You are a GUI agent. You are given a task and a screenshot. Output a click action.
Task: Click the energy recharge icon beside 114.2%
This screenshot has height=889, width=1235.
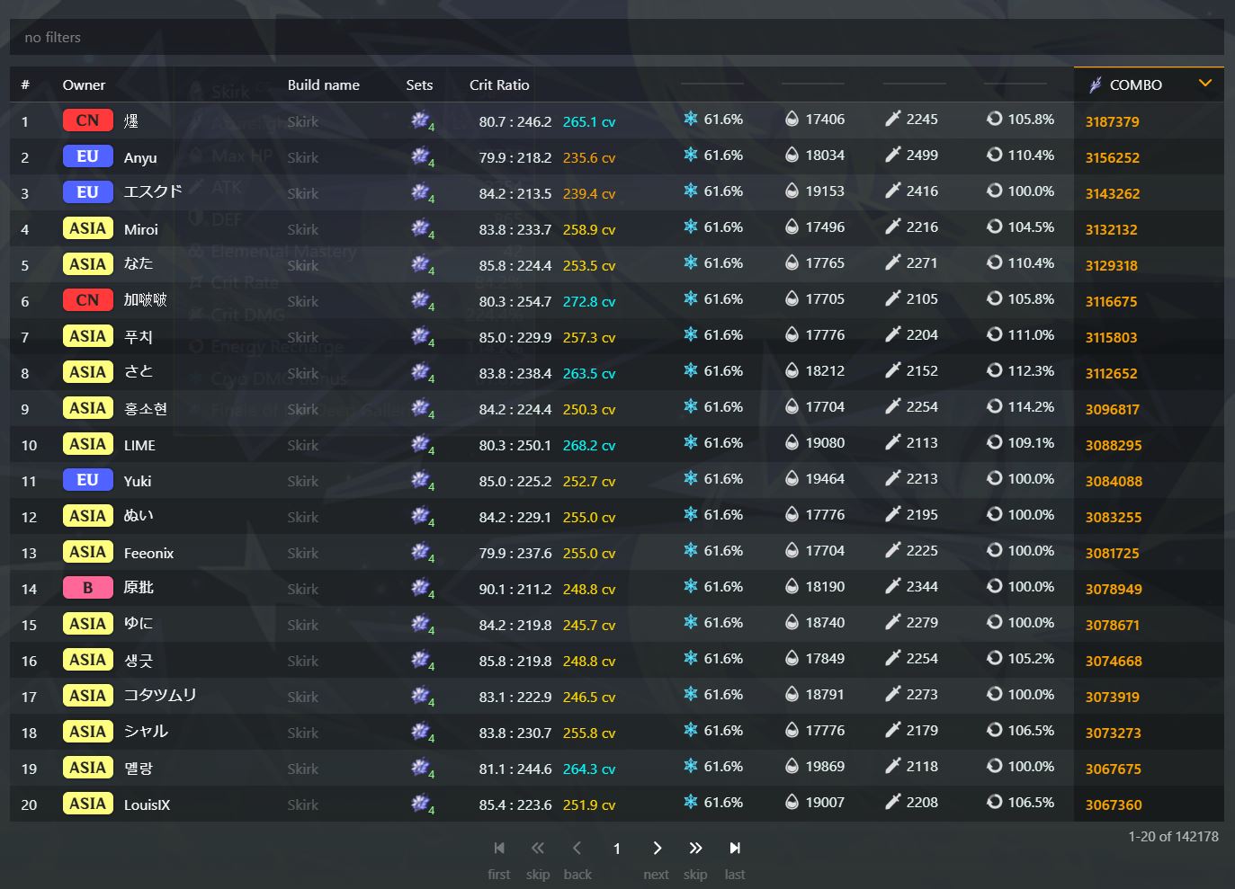pyautogui.click(x=994, y=406)
